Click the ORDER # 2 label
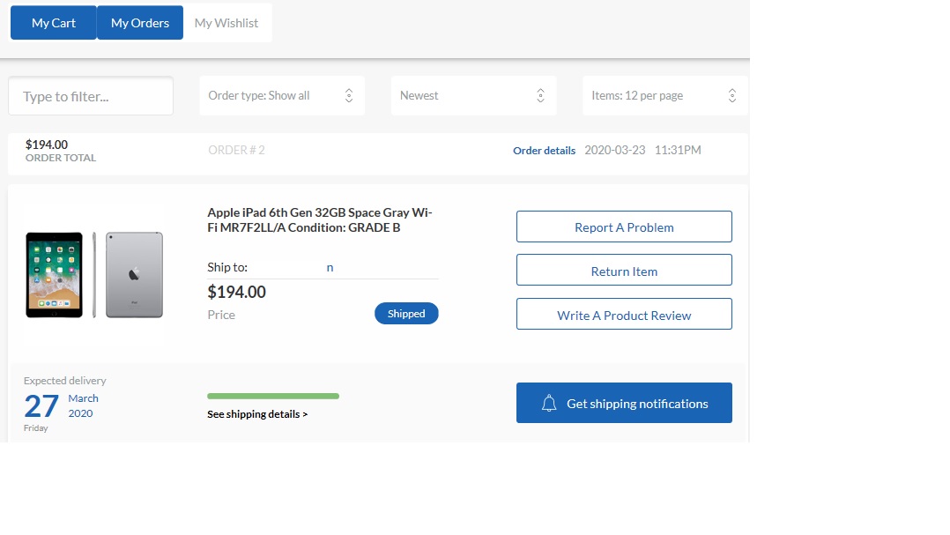 [x=236, y=150]
